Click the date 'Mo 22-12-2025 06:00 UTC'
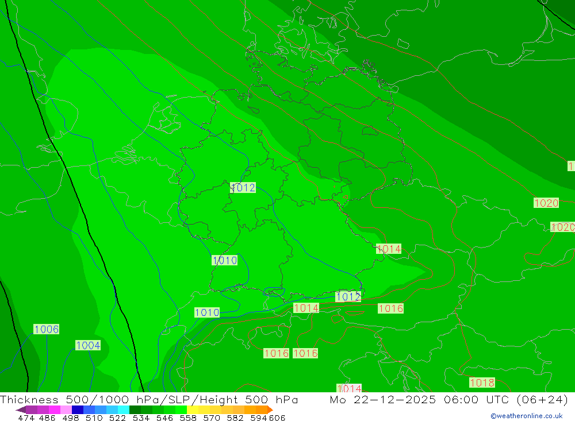The height and width of the screenshot is (421, 575). pos(421,399)
